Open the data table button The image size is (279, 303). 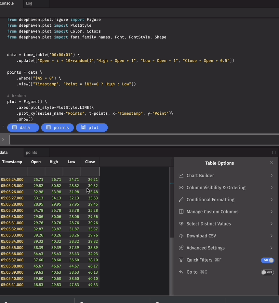[23, 127]
